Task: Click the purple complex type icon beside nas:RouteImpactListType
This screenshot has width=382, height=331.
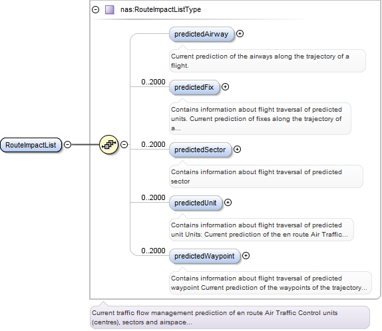Action: pyautogui.click(x=110, y=10)
